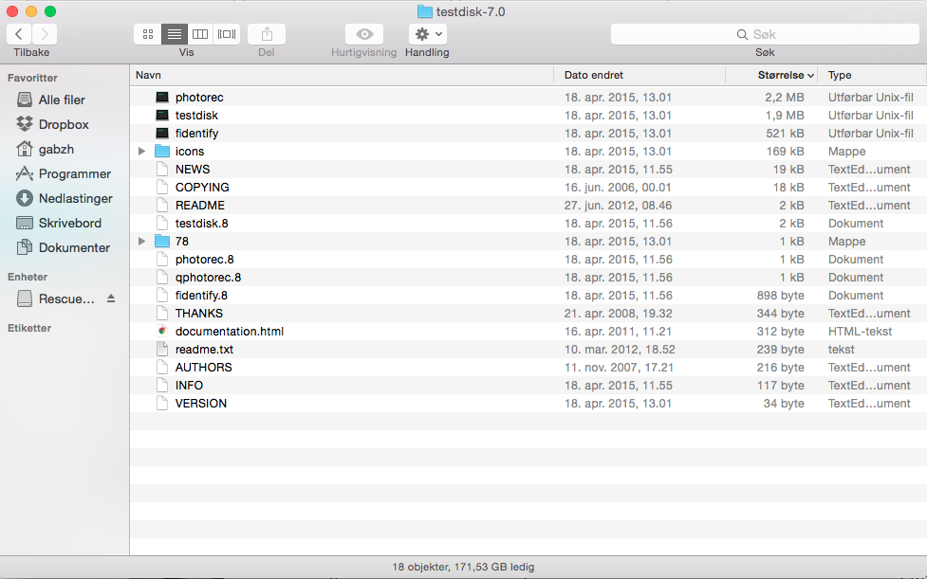Click the status bar object count text
This screenshot has height=579, width=927.
pos(463,567)
